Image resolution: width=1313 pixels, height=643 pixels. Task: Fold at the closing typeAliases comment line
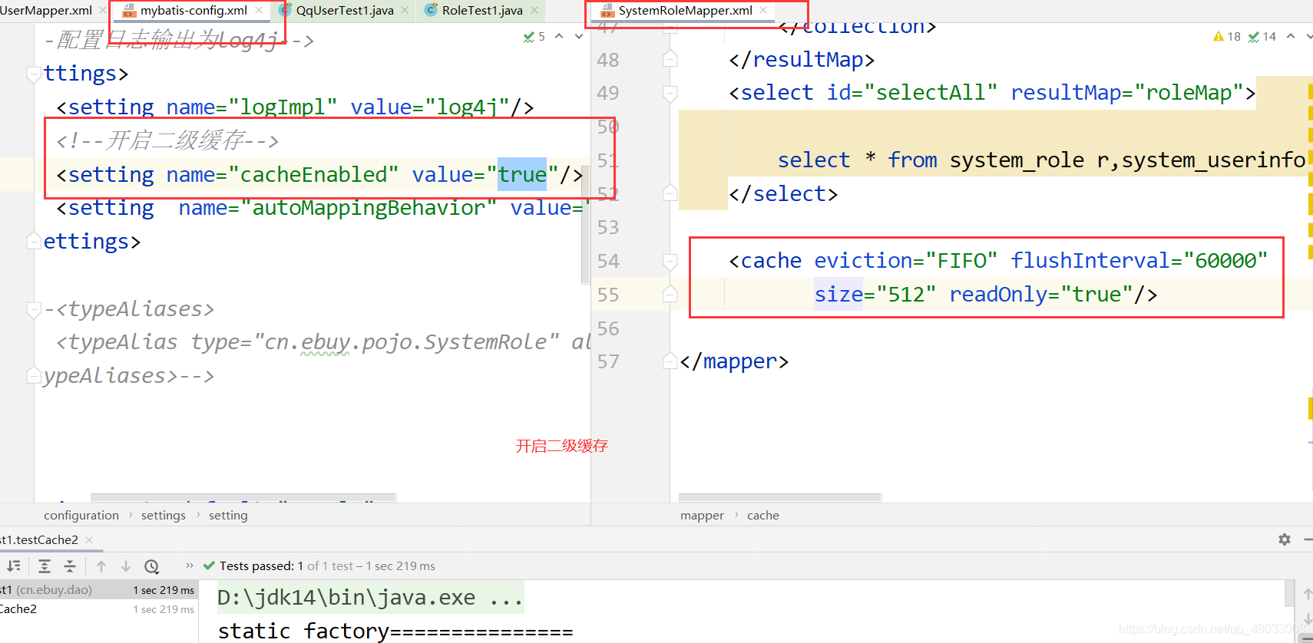pyautogui.click(x=34, y=375)
